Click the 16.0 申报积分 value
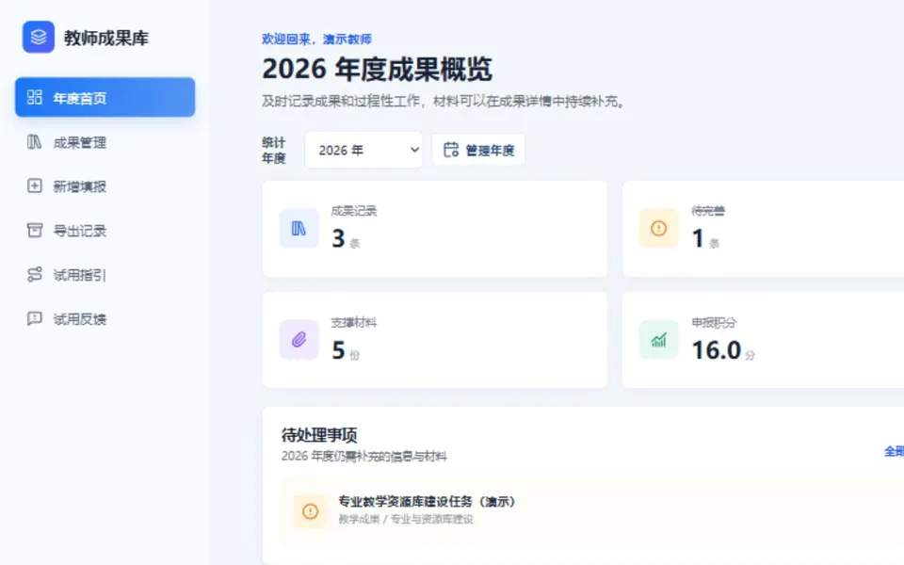Screen dimensions: 904x565 click(x=717, y=350)
